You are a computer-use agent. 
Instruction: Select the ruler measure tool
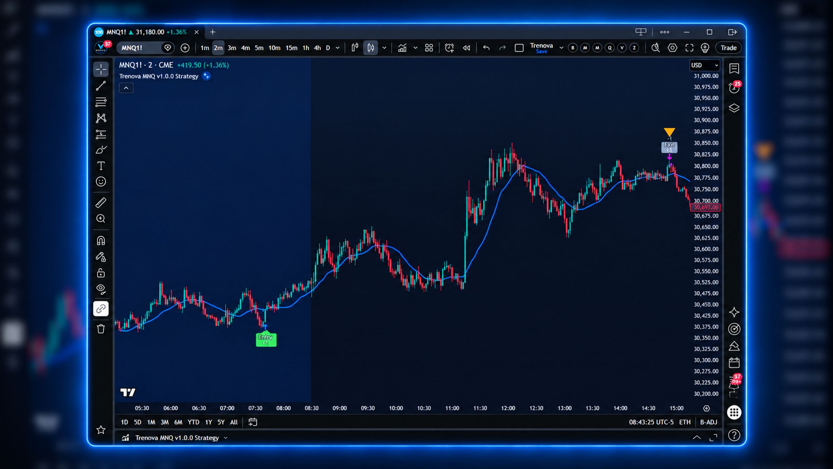tap(101, 203)
